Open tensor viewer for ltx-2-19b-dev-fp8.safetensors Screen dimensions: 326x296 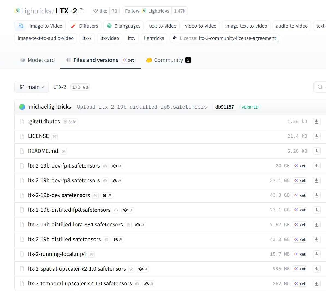click(117, 181)
